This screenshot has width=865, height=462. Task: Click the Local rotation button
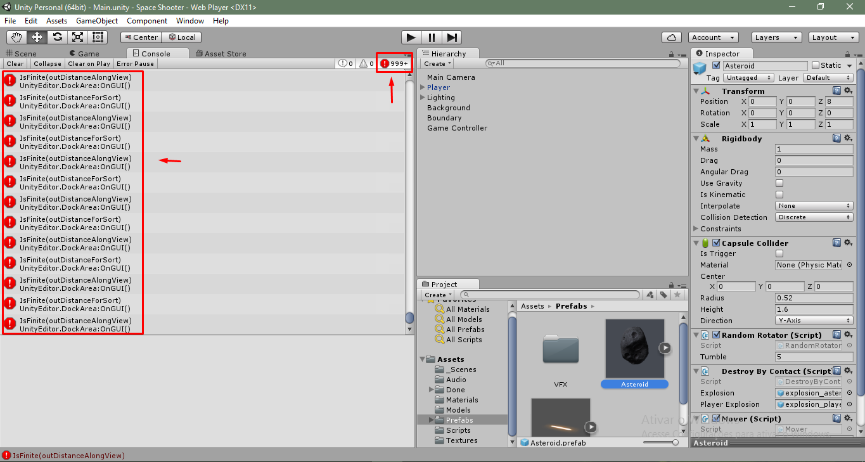[x=181, y=37]
